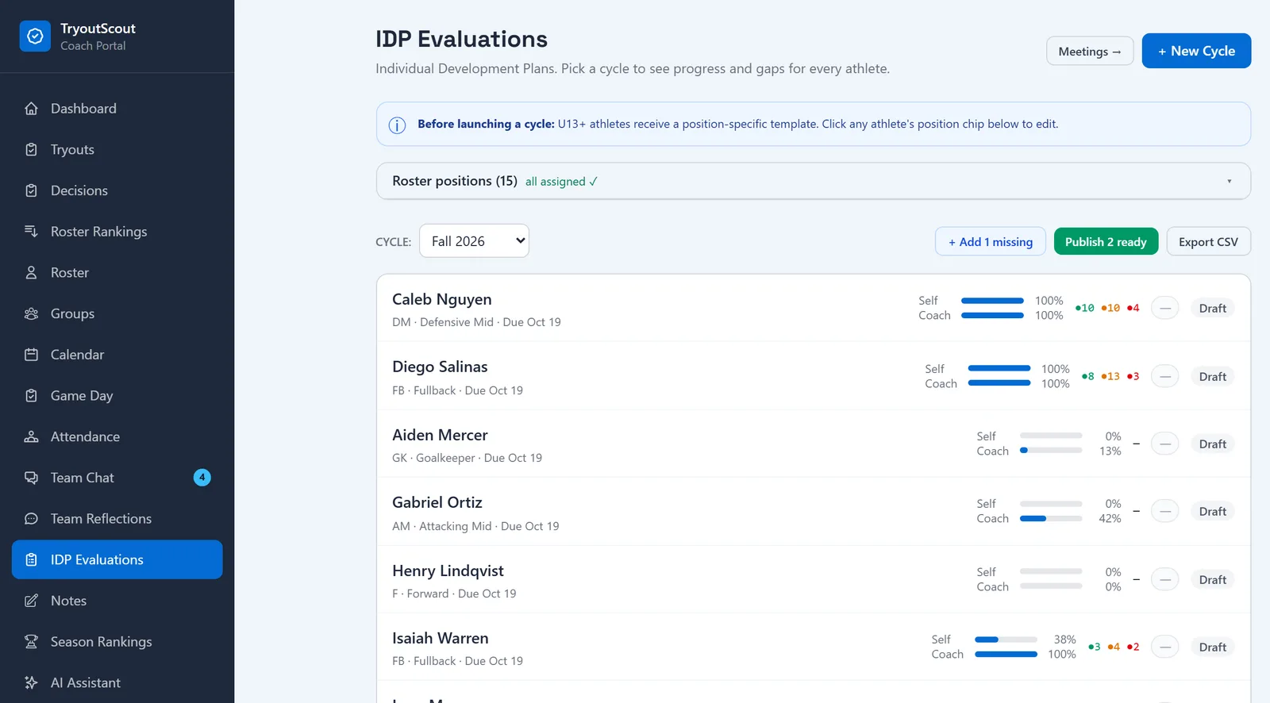This screenshot has width=1270, height=703.
Task: Click the Roster person icon
Action: 31,273
